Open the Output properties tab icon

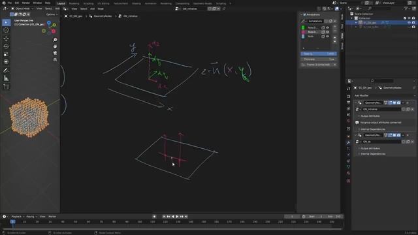(348, 102)
